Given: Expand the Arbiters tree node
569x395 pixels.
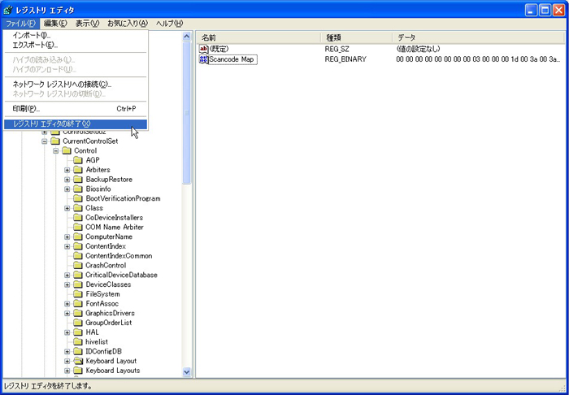Looking at the screenshot, I should pos(67,170).
